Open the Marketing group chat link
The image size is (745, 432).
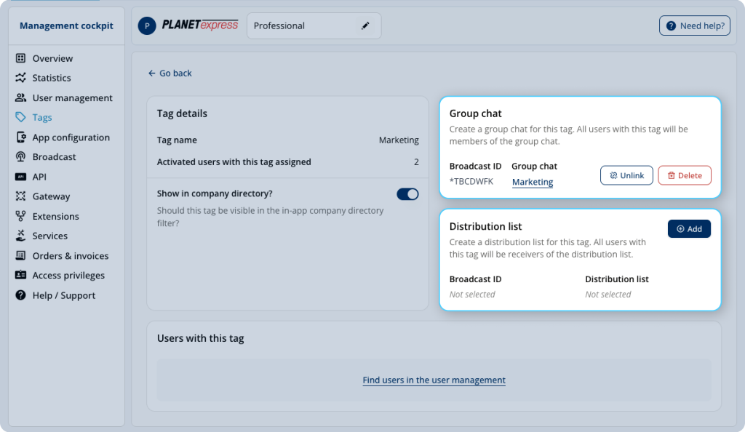(x=533, y=182)
